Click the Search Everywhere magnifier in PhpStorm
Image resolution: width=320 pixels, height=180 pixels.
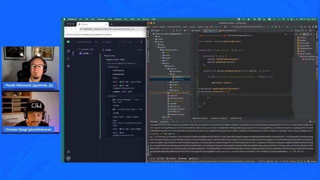(309, 26)
